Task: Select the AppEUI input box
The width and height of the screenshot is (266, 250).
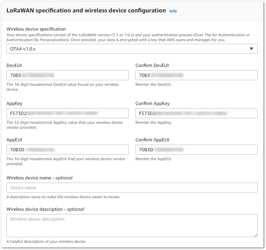Action: 67,150
